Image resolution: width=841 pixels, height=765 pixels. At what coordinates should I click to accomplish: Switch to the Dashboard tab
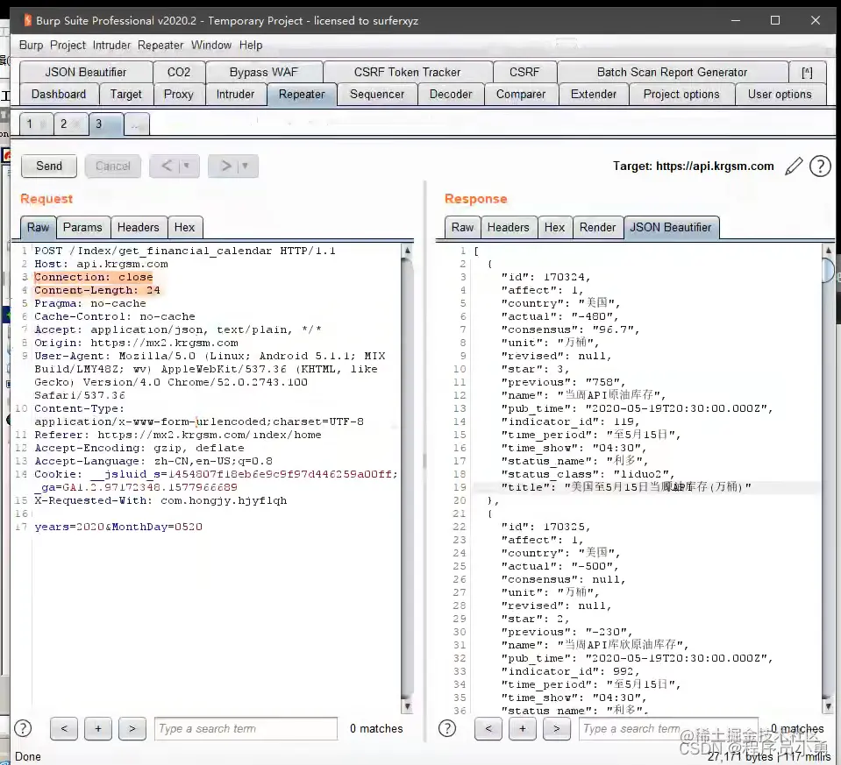pos(59,95)
